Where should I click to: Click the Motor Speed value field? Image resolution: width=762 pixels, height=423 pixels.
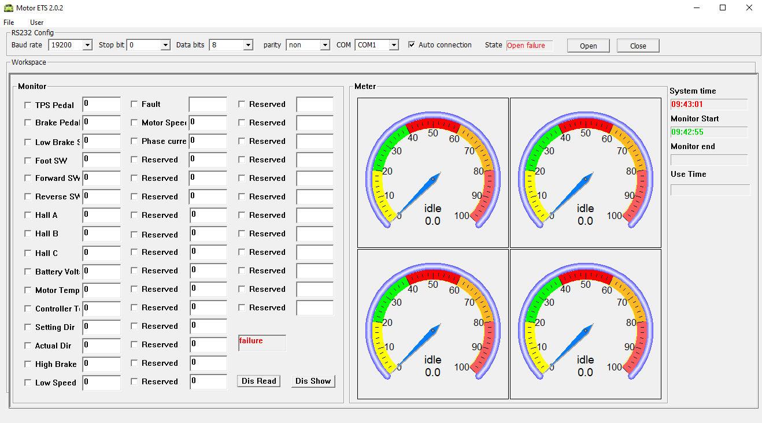point(208,123)
